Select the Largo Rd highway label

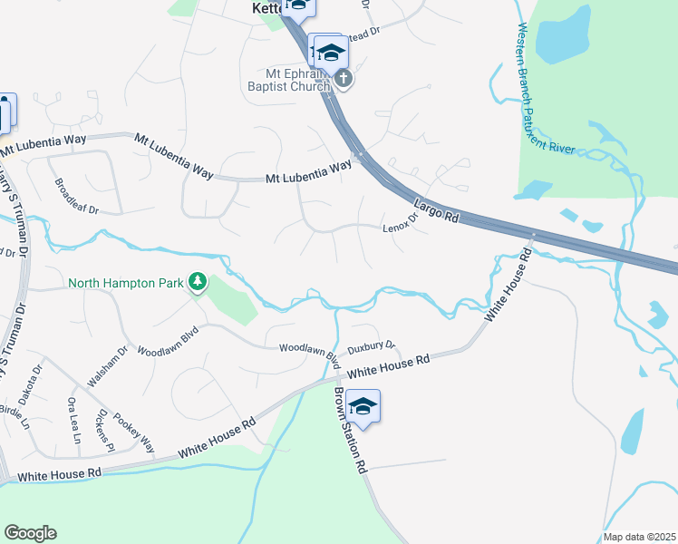[x=436, y=210]
